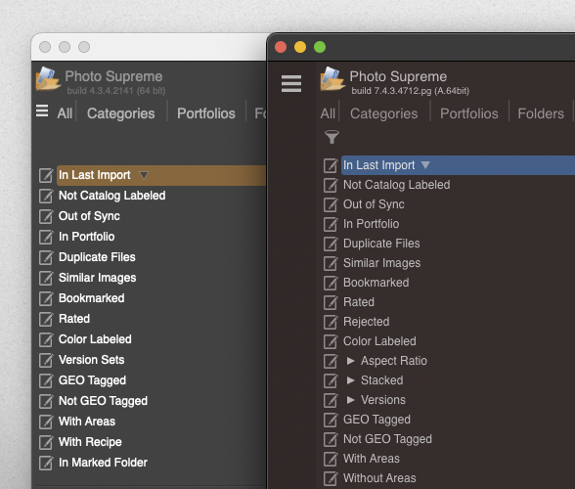Select In Portfolio in the left window
The height and width of the screenshot is (489, 575).
pyautogui.click(x=87, y=237)
